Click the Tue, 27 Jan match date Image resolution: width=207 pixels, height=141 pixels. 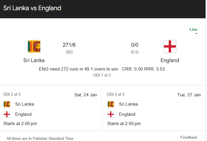[189, 95]
